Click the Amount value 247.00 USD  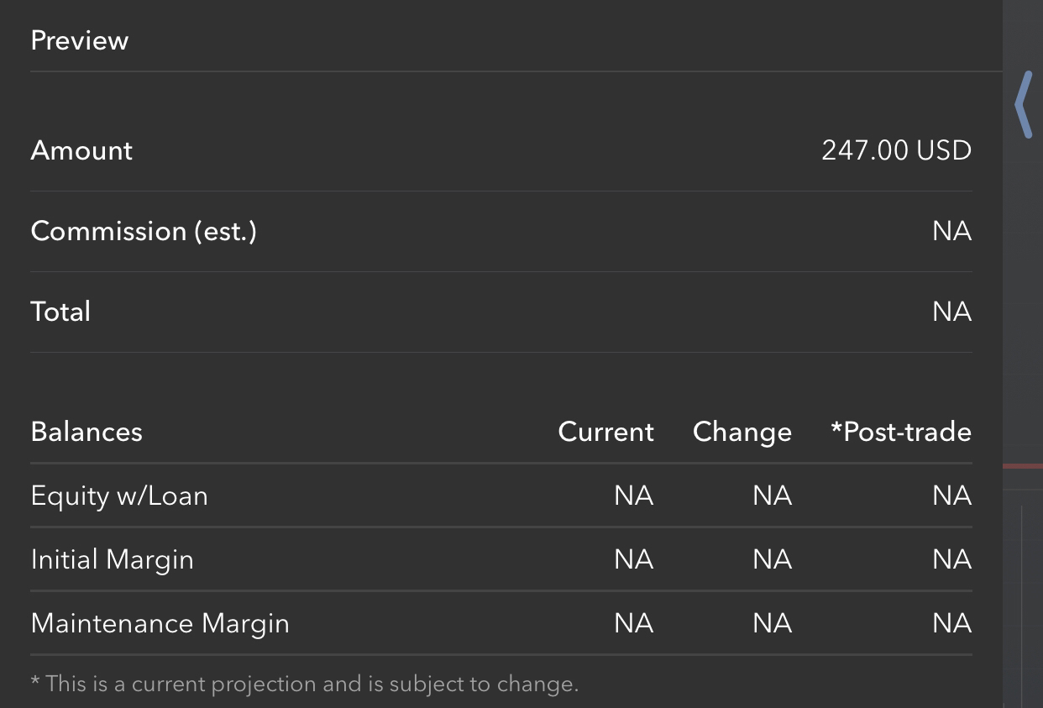coord(896,150)
